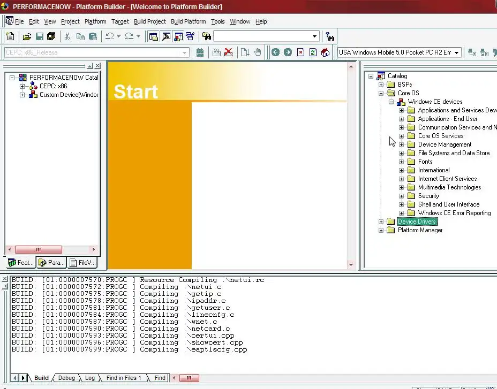Collapse the Core OS catalog node
This screenshot has height=389, width=497.
point(381,93)
